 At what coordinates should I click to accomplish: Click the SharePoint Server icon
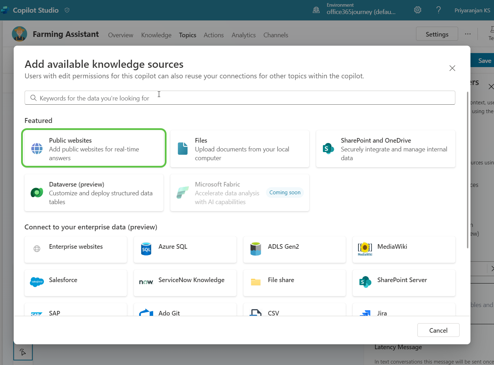[365, 282]
